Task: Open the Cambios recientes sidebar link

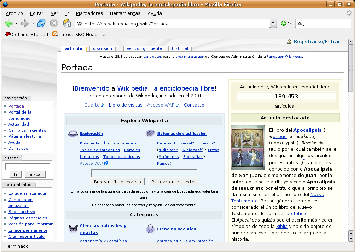Action: pos(27,130)
